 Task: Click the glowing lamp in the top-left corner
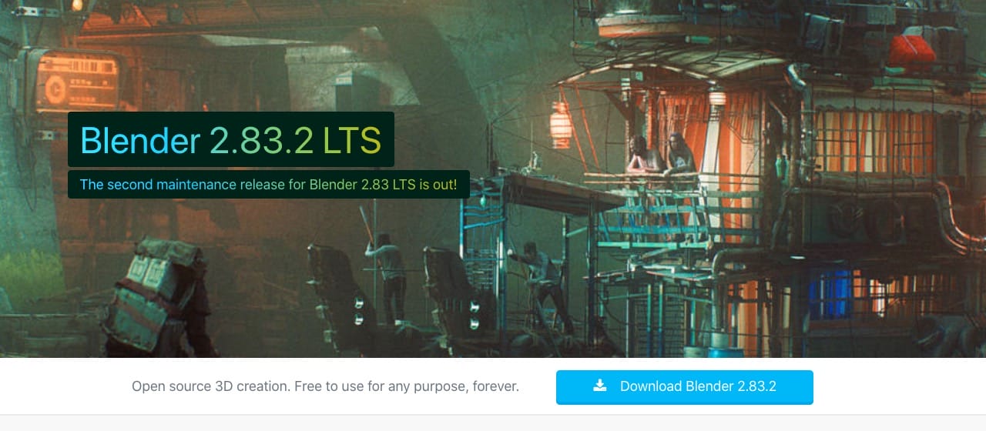[77, 5]
